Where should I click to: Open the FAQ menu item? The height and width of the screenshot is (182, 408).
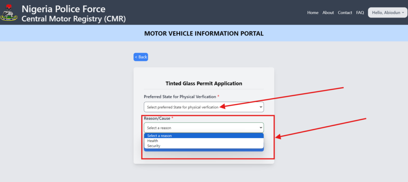(x=360, y=12)
